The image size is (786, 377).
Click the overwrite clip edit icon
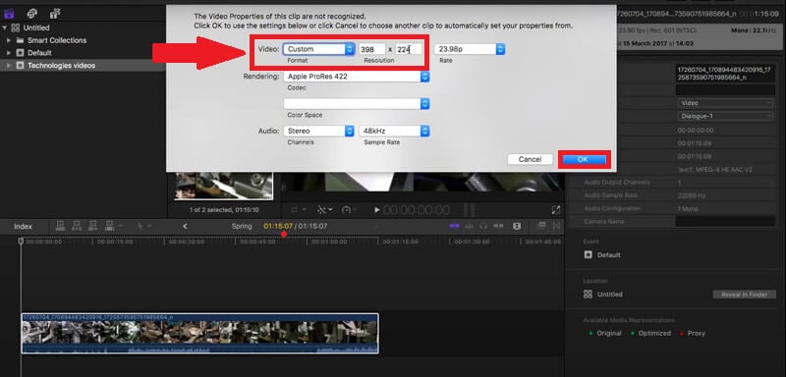pyautogui.click(x=109, y=227)
